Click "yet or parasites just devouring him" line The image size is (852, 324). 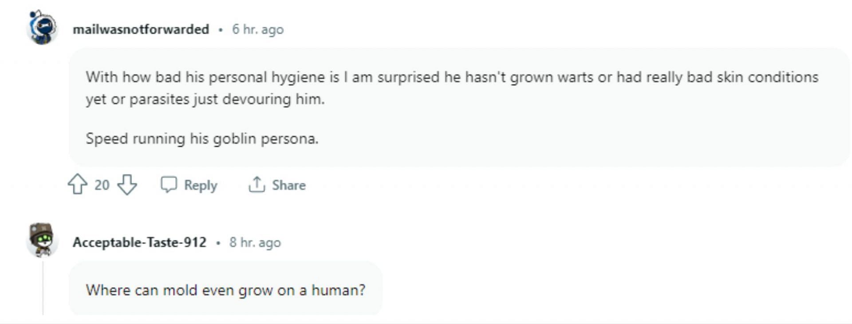205,99
